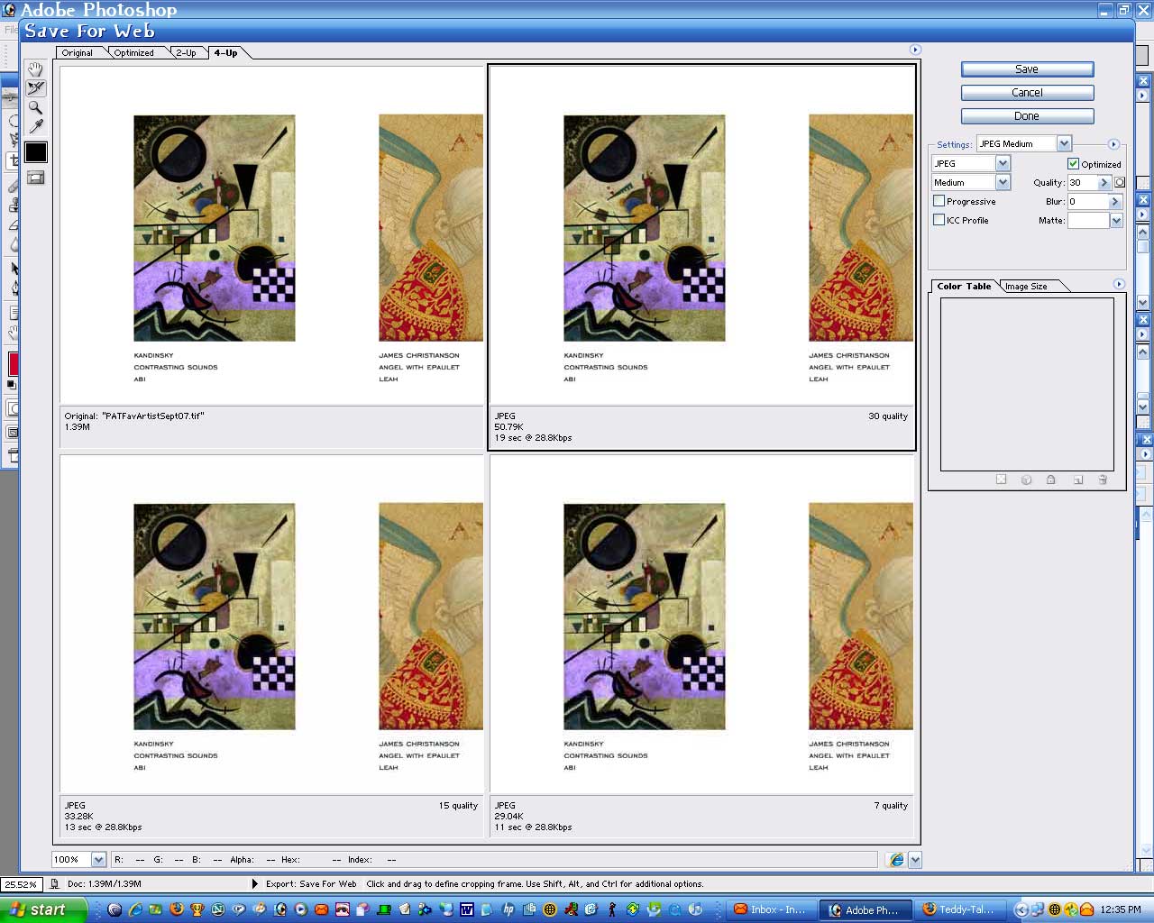
Task: Toggle the Optimized checkbox
Action: (x=1073, y=163)
